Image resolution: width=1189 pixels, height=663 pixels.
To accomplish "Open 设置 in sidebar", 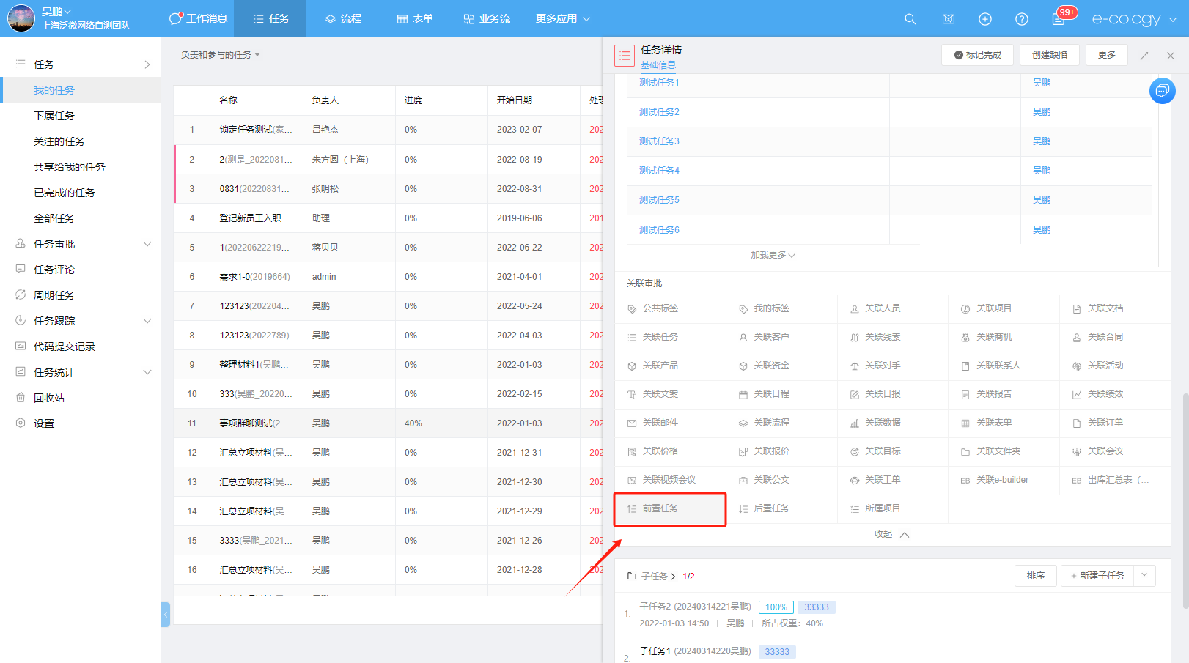I will [44, 423].
